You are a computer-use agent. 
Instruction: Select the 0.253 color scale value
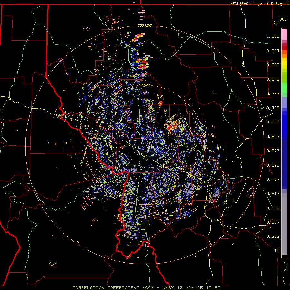pos(273,237)
